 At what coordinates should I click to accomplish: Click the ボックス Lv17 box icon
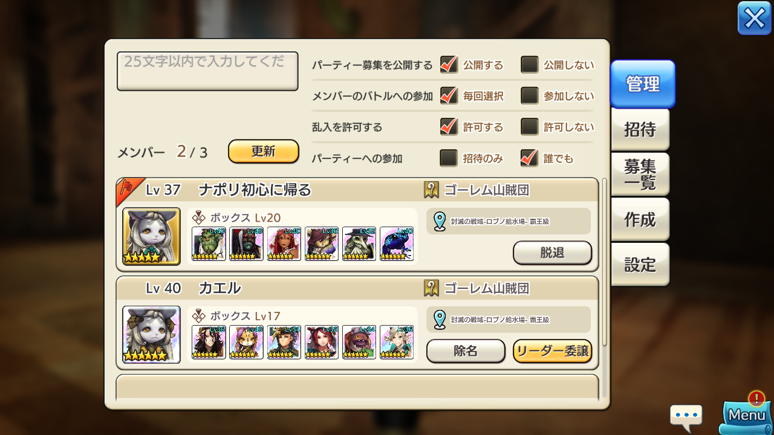coord(198,315)
